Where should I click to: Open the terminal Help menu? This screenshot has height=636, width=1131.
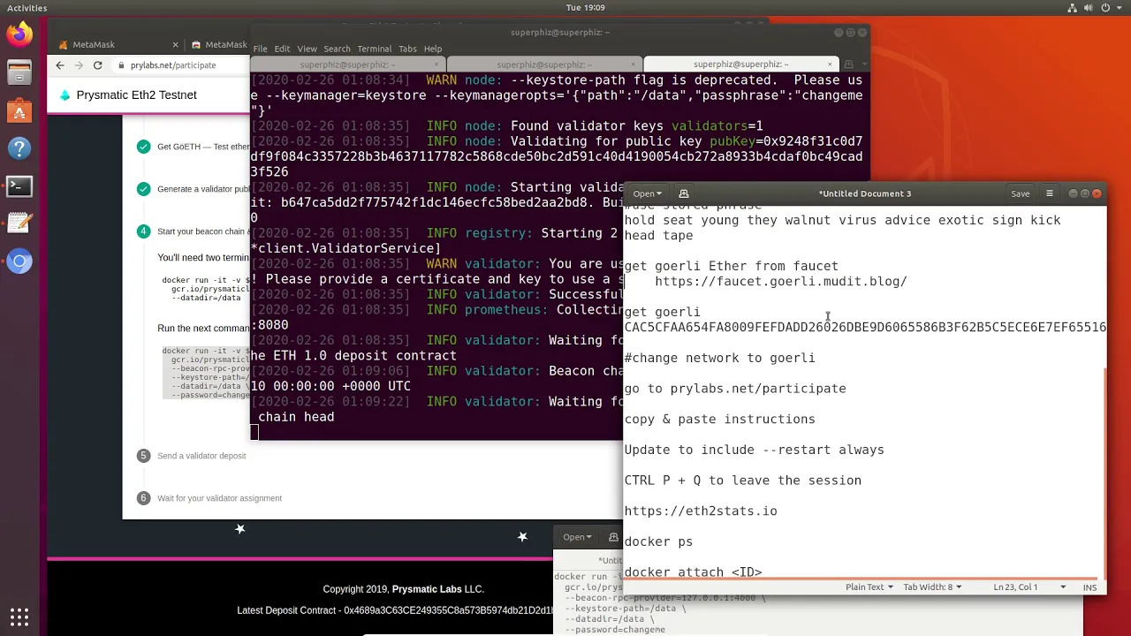pos(433,49)
